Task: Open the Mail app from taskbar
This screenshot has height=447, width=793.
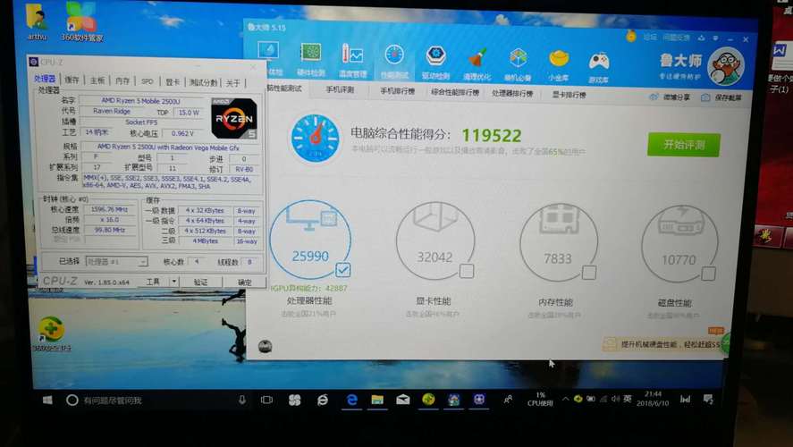Action: coord(402,400)
